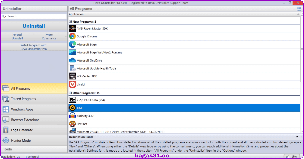Screen dimensions: 304x159
Task: Select the AMD Ryzen Master SDK entry text
Action: click(x=92, y=29)
